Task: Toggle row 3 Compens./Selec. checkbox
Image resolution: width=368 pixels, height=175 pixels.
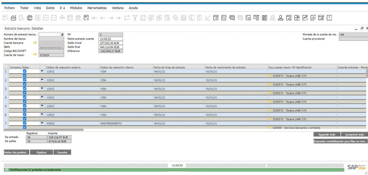Action: point(25,89)
